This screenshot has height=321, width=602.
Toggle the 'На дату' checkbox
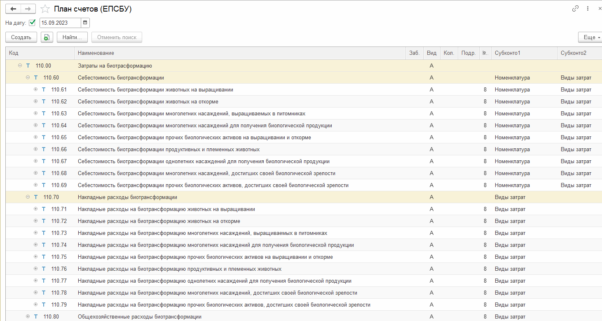coord(33,23)
